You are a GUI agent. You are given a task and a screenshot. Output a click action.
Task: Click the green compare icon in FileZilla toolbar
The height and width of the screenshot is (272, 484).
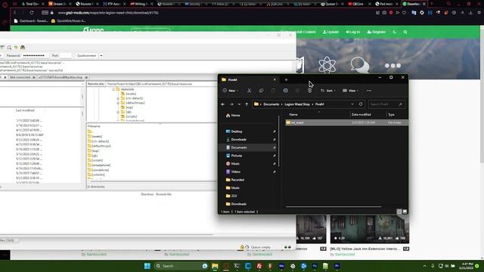click(x=16, y=48)
